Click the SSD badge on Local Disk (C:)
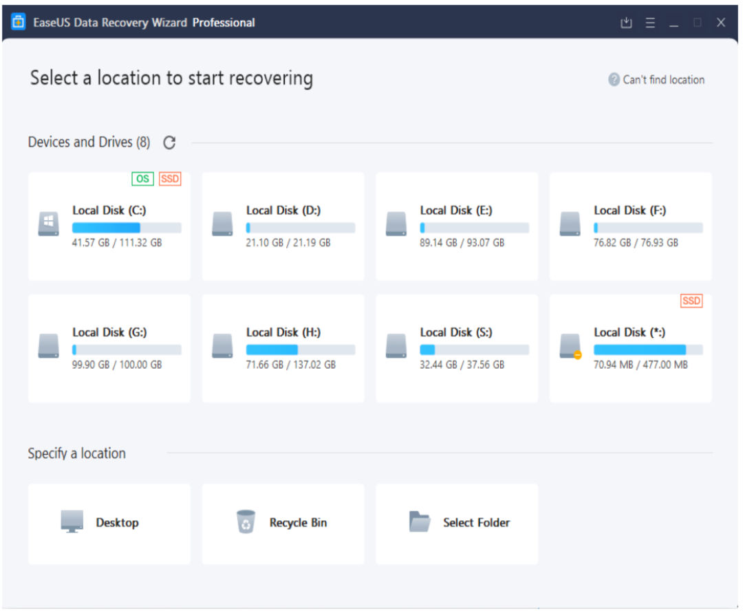 170,179
